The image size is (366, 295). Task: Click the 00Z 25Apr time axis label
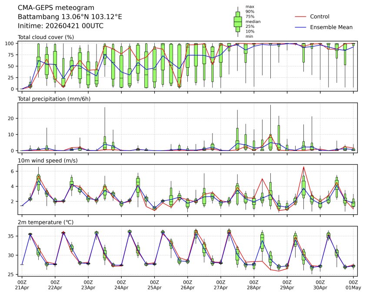click(154, 285)
